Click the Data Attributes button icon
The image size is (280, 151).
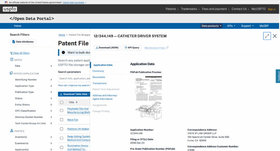coord(13,42)
